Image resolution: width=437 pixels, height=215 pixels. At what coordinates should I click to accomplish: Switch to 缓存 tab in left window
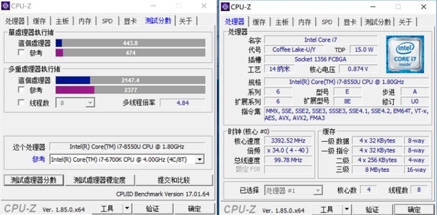[x=39, y=21]
